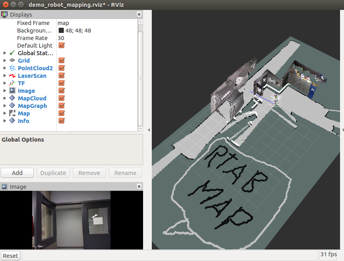Disable the Default Light checkbox
Screen dimensions: 344x261
click(x=61, y=46)
